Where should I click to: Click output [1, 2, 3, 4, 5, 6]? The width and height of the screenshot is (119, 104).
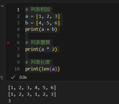click(x=32, y=88)
